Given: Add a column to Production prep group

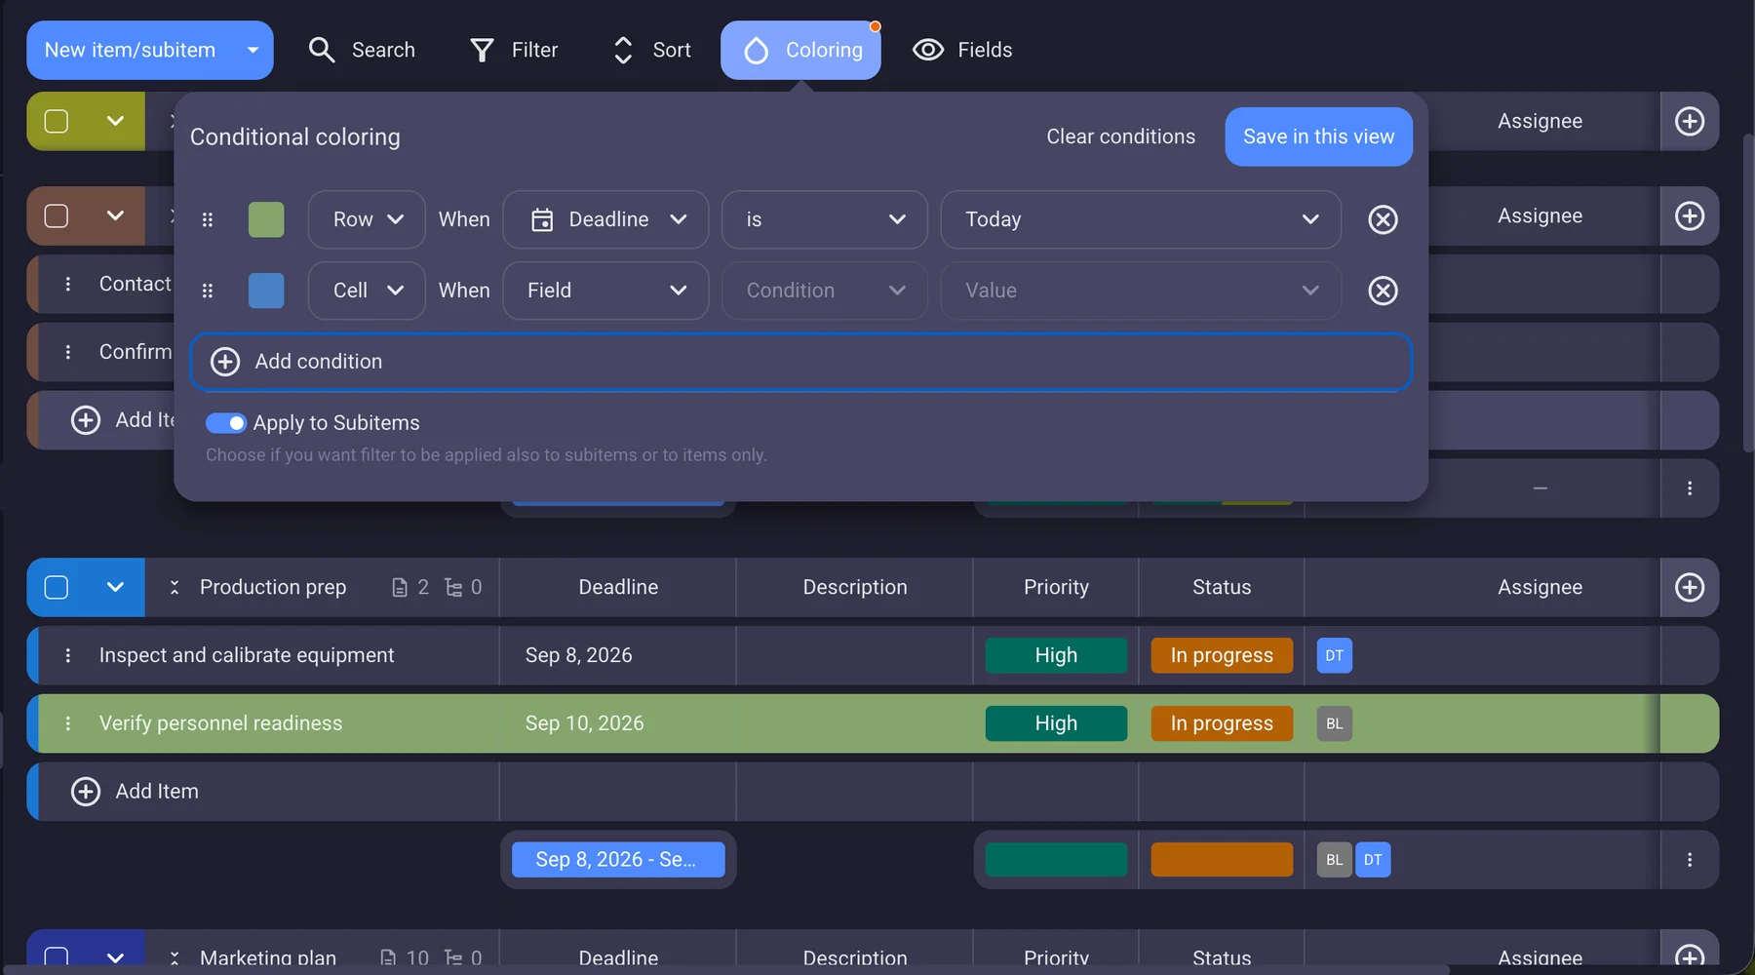Looking at the screenshot, I should (1689, 587).
